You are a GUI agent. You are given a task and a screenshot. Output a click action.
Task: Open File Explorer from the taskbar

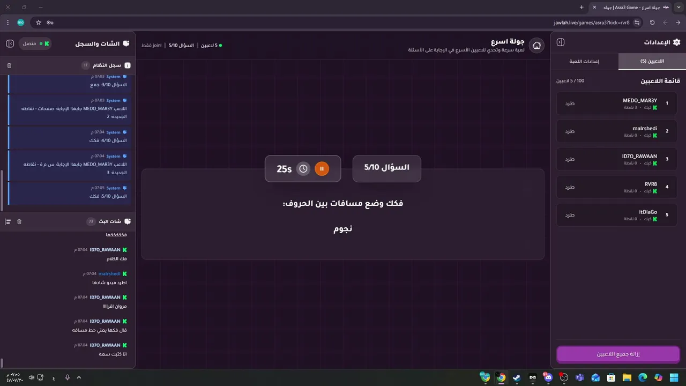click(x=627, y=377)
